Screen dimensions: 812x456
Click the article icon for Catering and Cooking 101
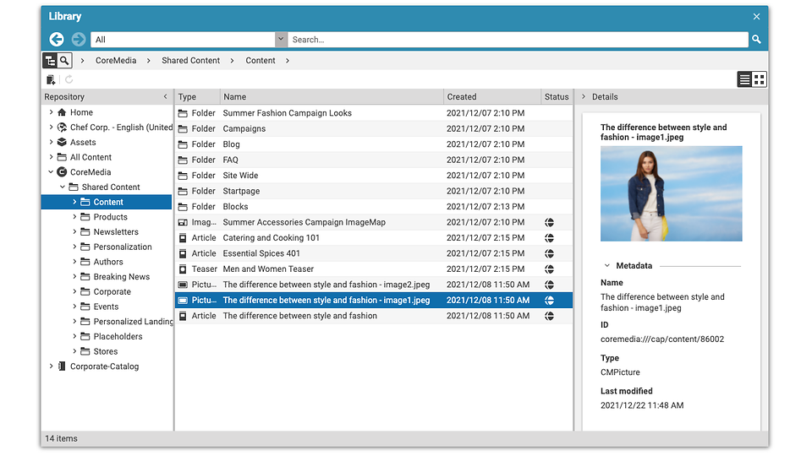[x=183, y=238]
